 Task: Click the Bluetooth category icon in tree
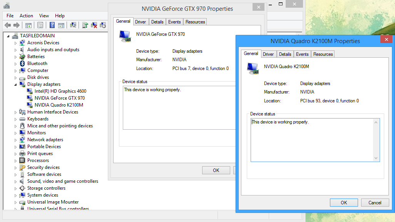coord(22,63)
